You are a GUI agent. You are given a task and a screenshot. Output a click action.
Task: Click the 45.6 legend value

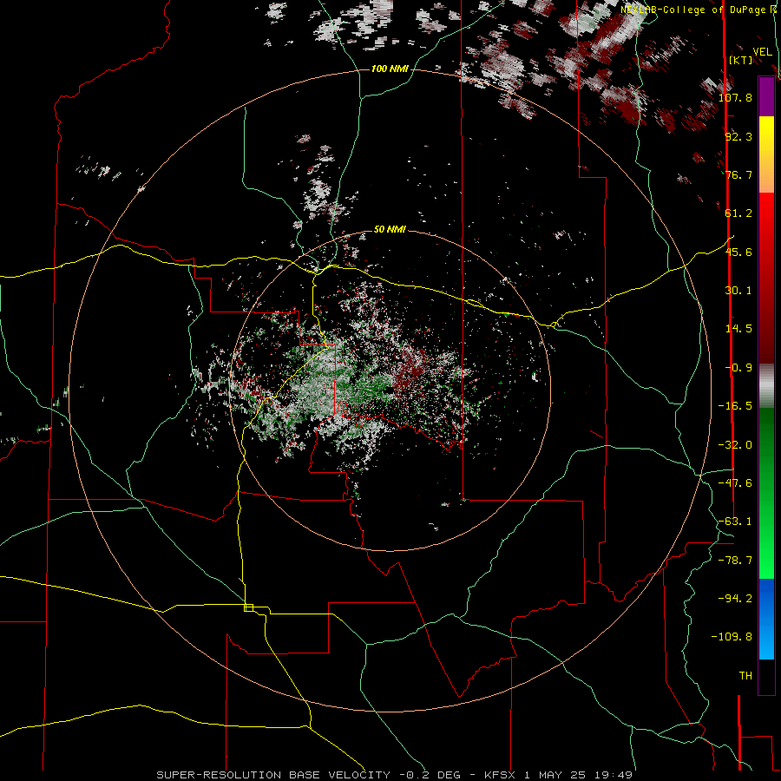pos(738,252)
